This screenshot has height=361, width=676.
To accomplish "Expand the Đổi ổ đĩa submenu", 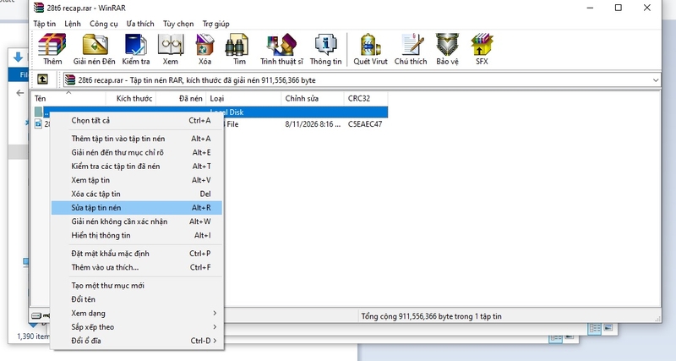I will point(137,341).
